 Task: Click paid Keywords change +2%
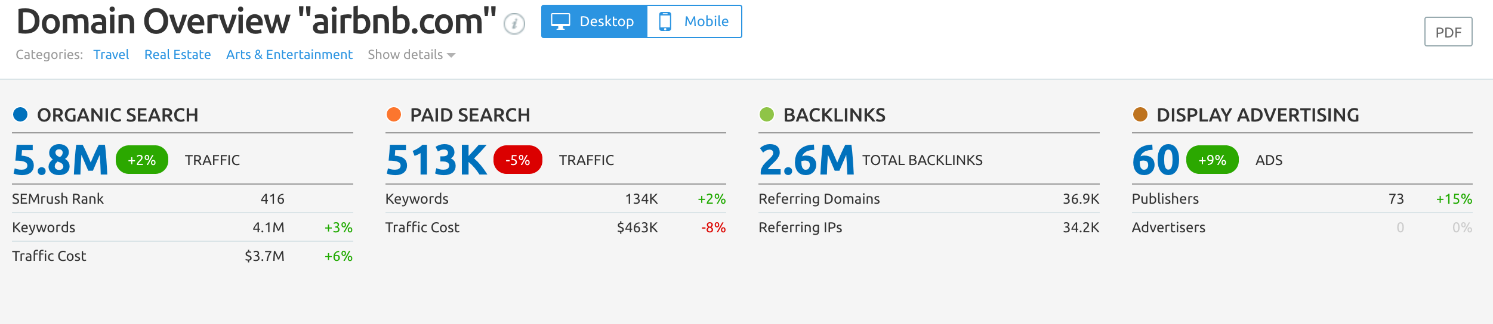click(x=712, y=199)
